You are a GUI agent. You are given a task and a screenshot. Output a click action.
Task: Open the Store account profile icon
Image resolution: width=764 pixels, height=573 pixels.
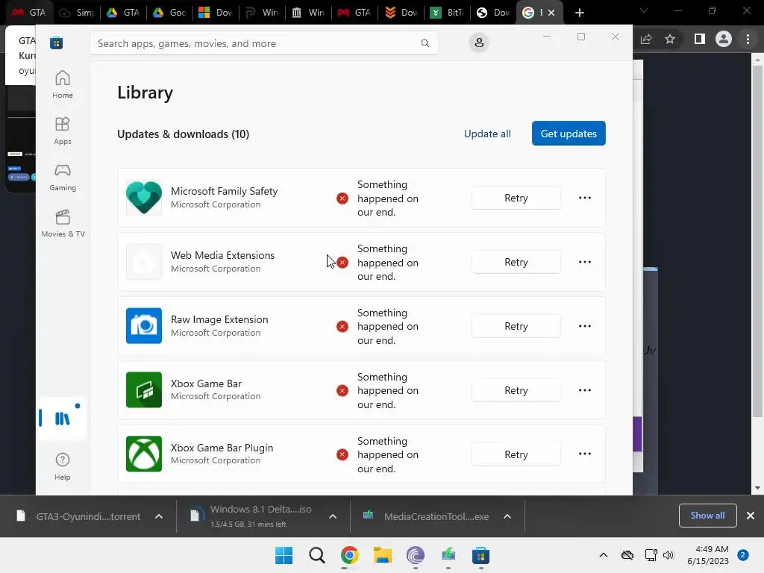[479, 43]
